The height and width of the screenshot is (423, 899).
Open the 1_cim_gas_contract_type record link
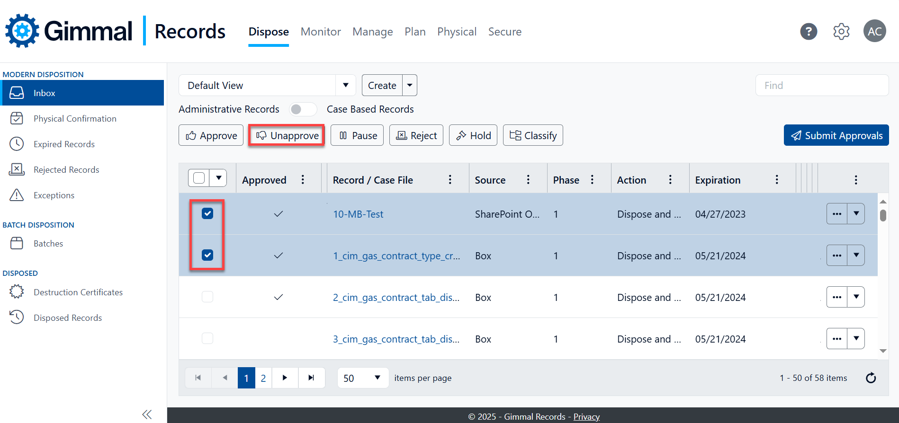click(x=396, y=256)
